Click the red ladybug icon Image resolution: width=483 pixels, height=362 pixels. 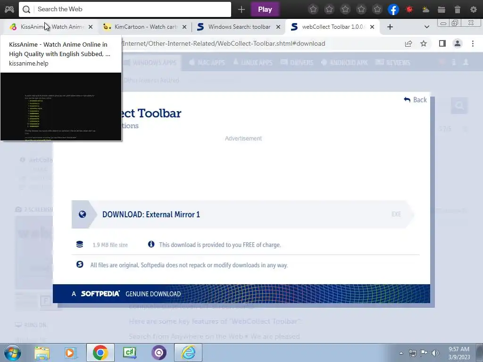point(409,9)
